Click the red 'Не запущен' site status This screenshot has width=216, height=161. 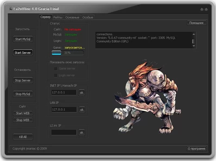(x=73, y=29)
